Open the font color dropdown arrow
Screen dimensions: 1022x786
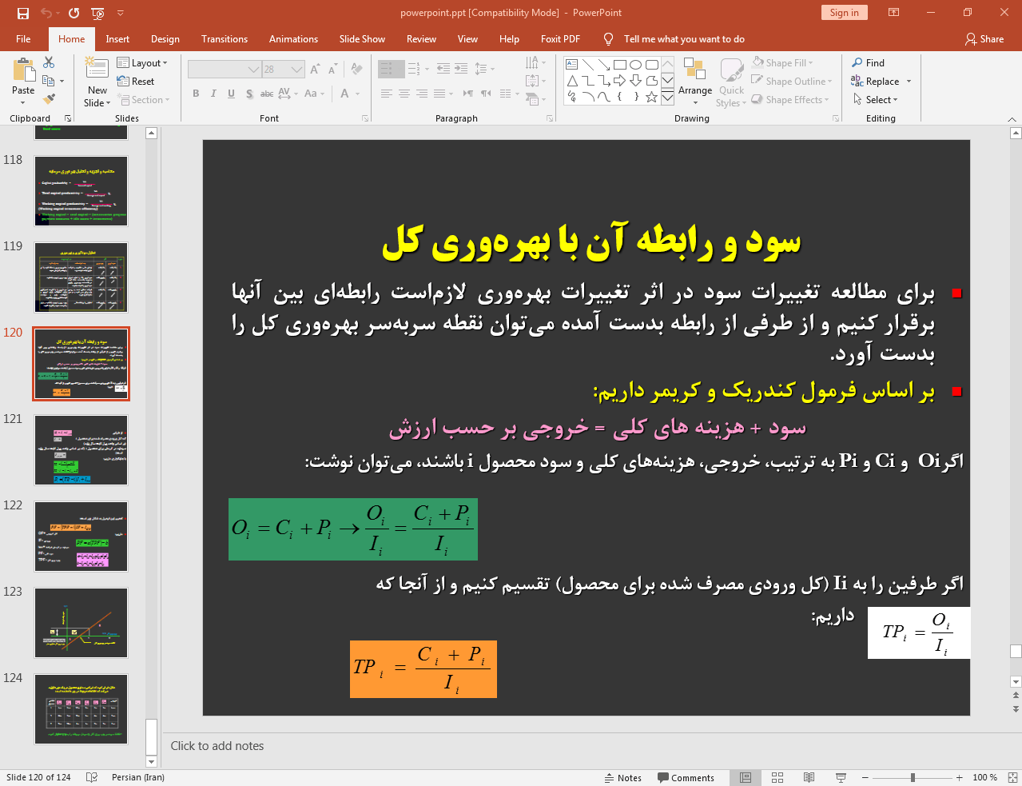(357, 94)
